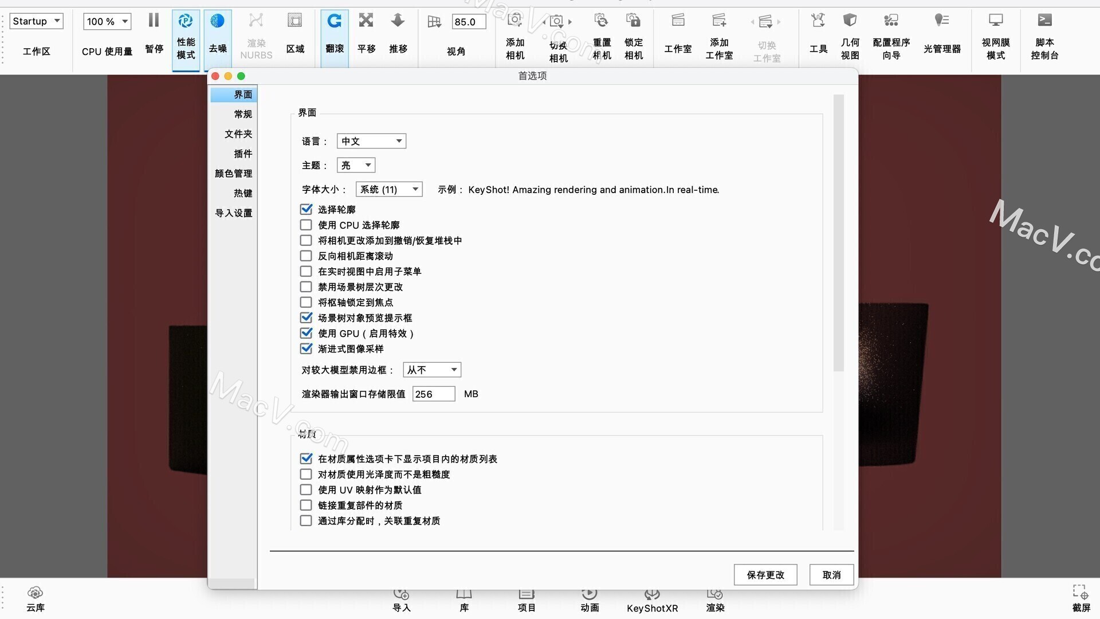Open the 颜色管理 preferences section

tap(233, 173)
